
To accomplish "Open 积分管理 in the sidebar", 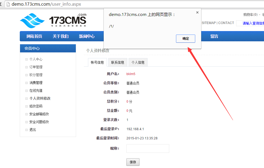I will point(36,75).
